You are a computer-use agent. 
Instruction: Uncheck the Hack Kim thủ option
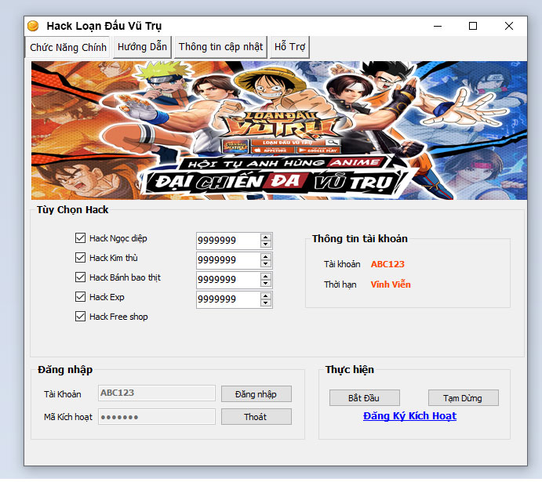click(x=80, y=258)
